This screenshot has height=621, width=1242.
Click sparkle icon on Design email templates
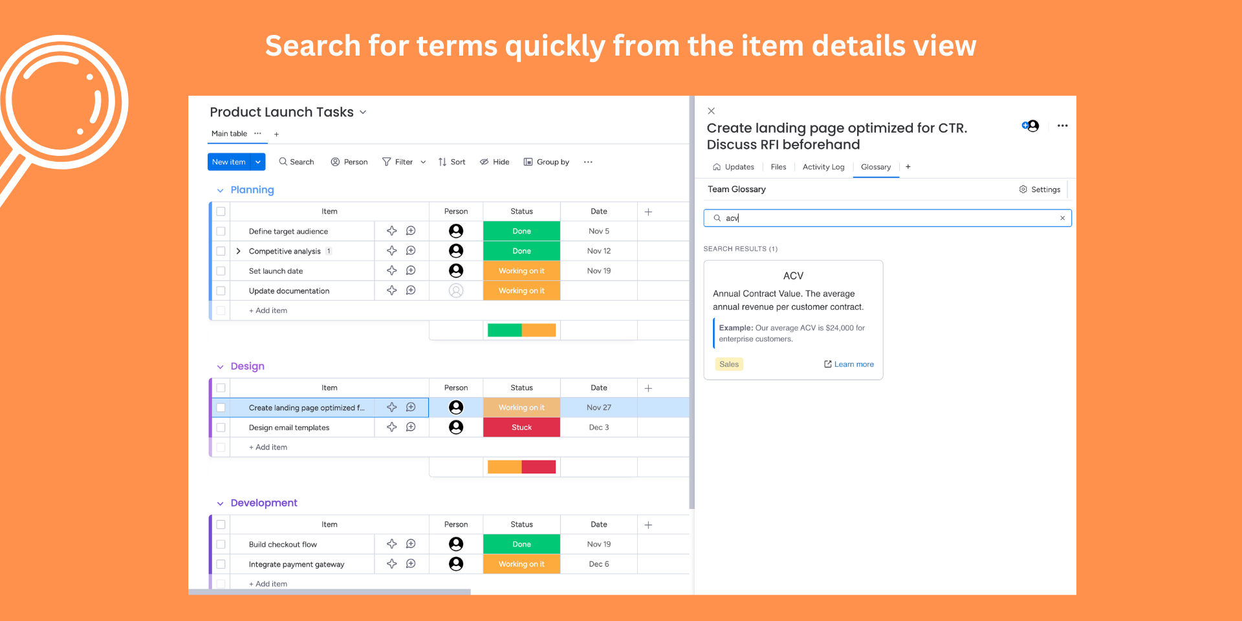[392, 427]
